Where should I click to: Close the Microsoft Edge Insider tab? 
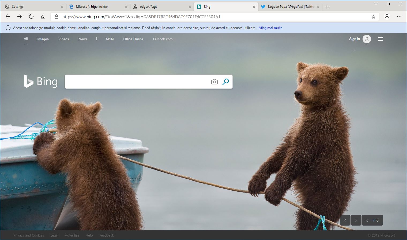(x=126, y=7)
